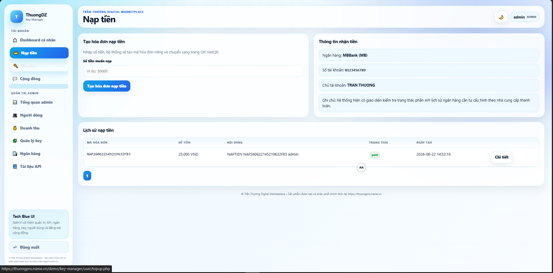
Task: Open Quản lý key page
Action: coord(39,141)
